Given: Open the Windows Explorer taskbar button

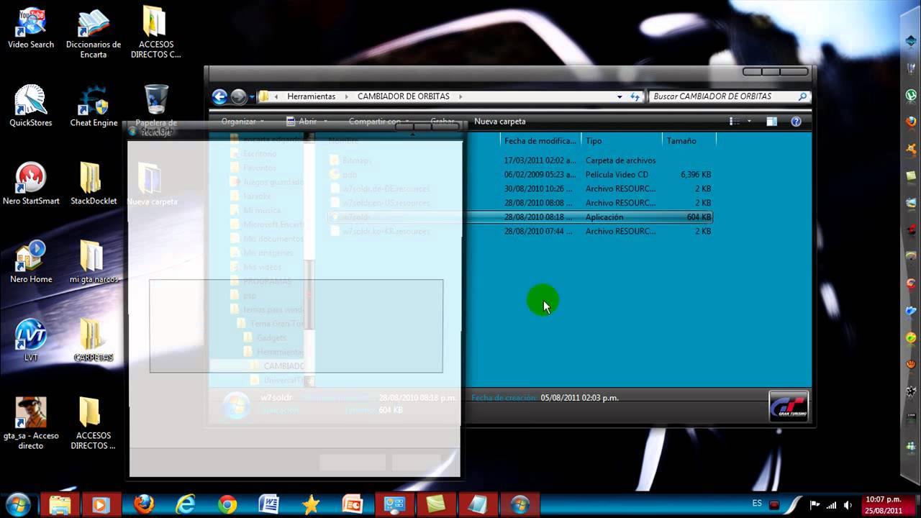Looking at the screenshot, I should [59, 504].
